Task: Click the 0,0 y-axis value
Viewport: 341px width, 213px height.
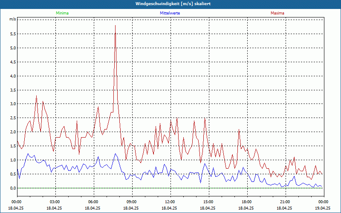Action: tap(13, 188)
